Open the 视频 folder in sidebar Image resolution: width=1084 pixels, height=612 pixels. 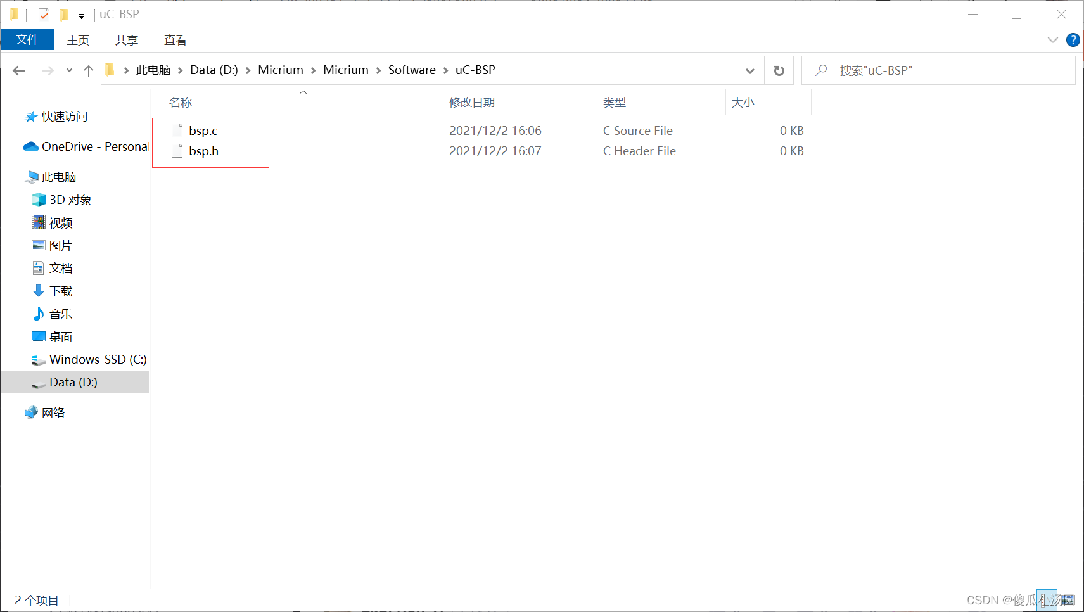[x=61, y=222]
